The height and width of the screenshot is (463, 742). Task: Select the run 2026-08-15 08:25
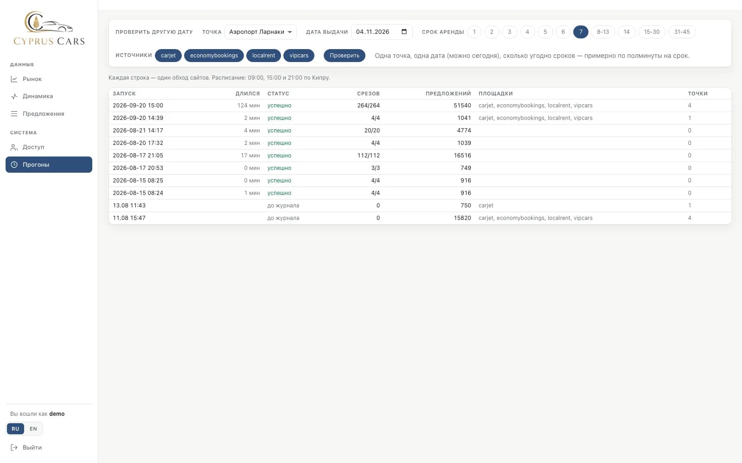[x=420, y=181]
